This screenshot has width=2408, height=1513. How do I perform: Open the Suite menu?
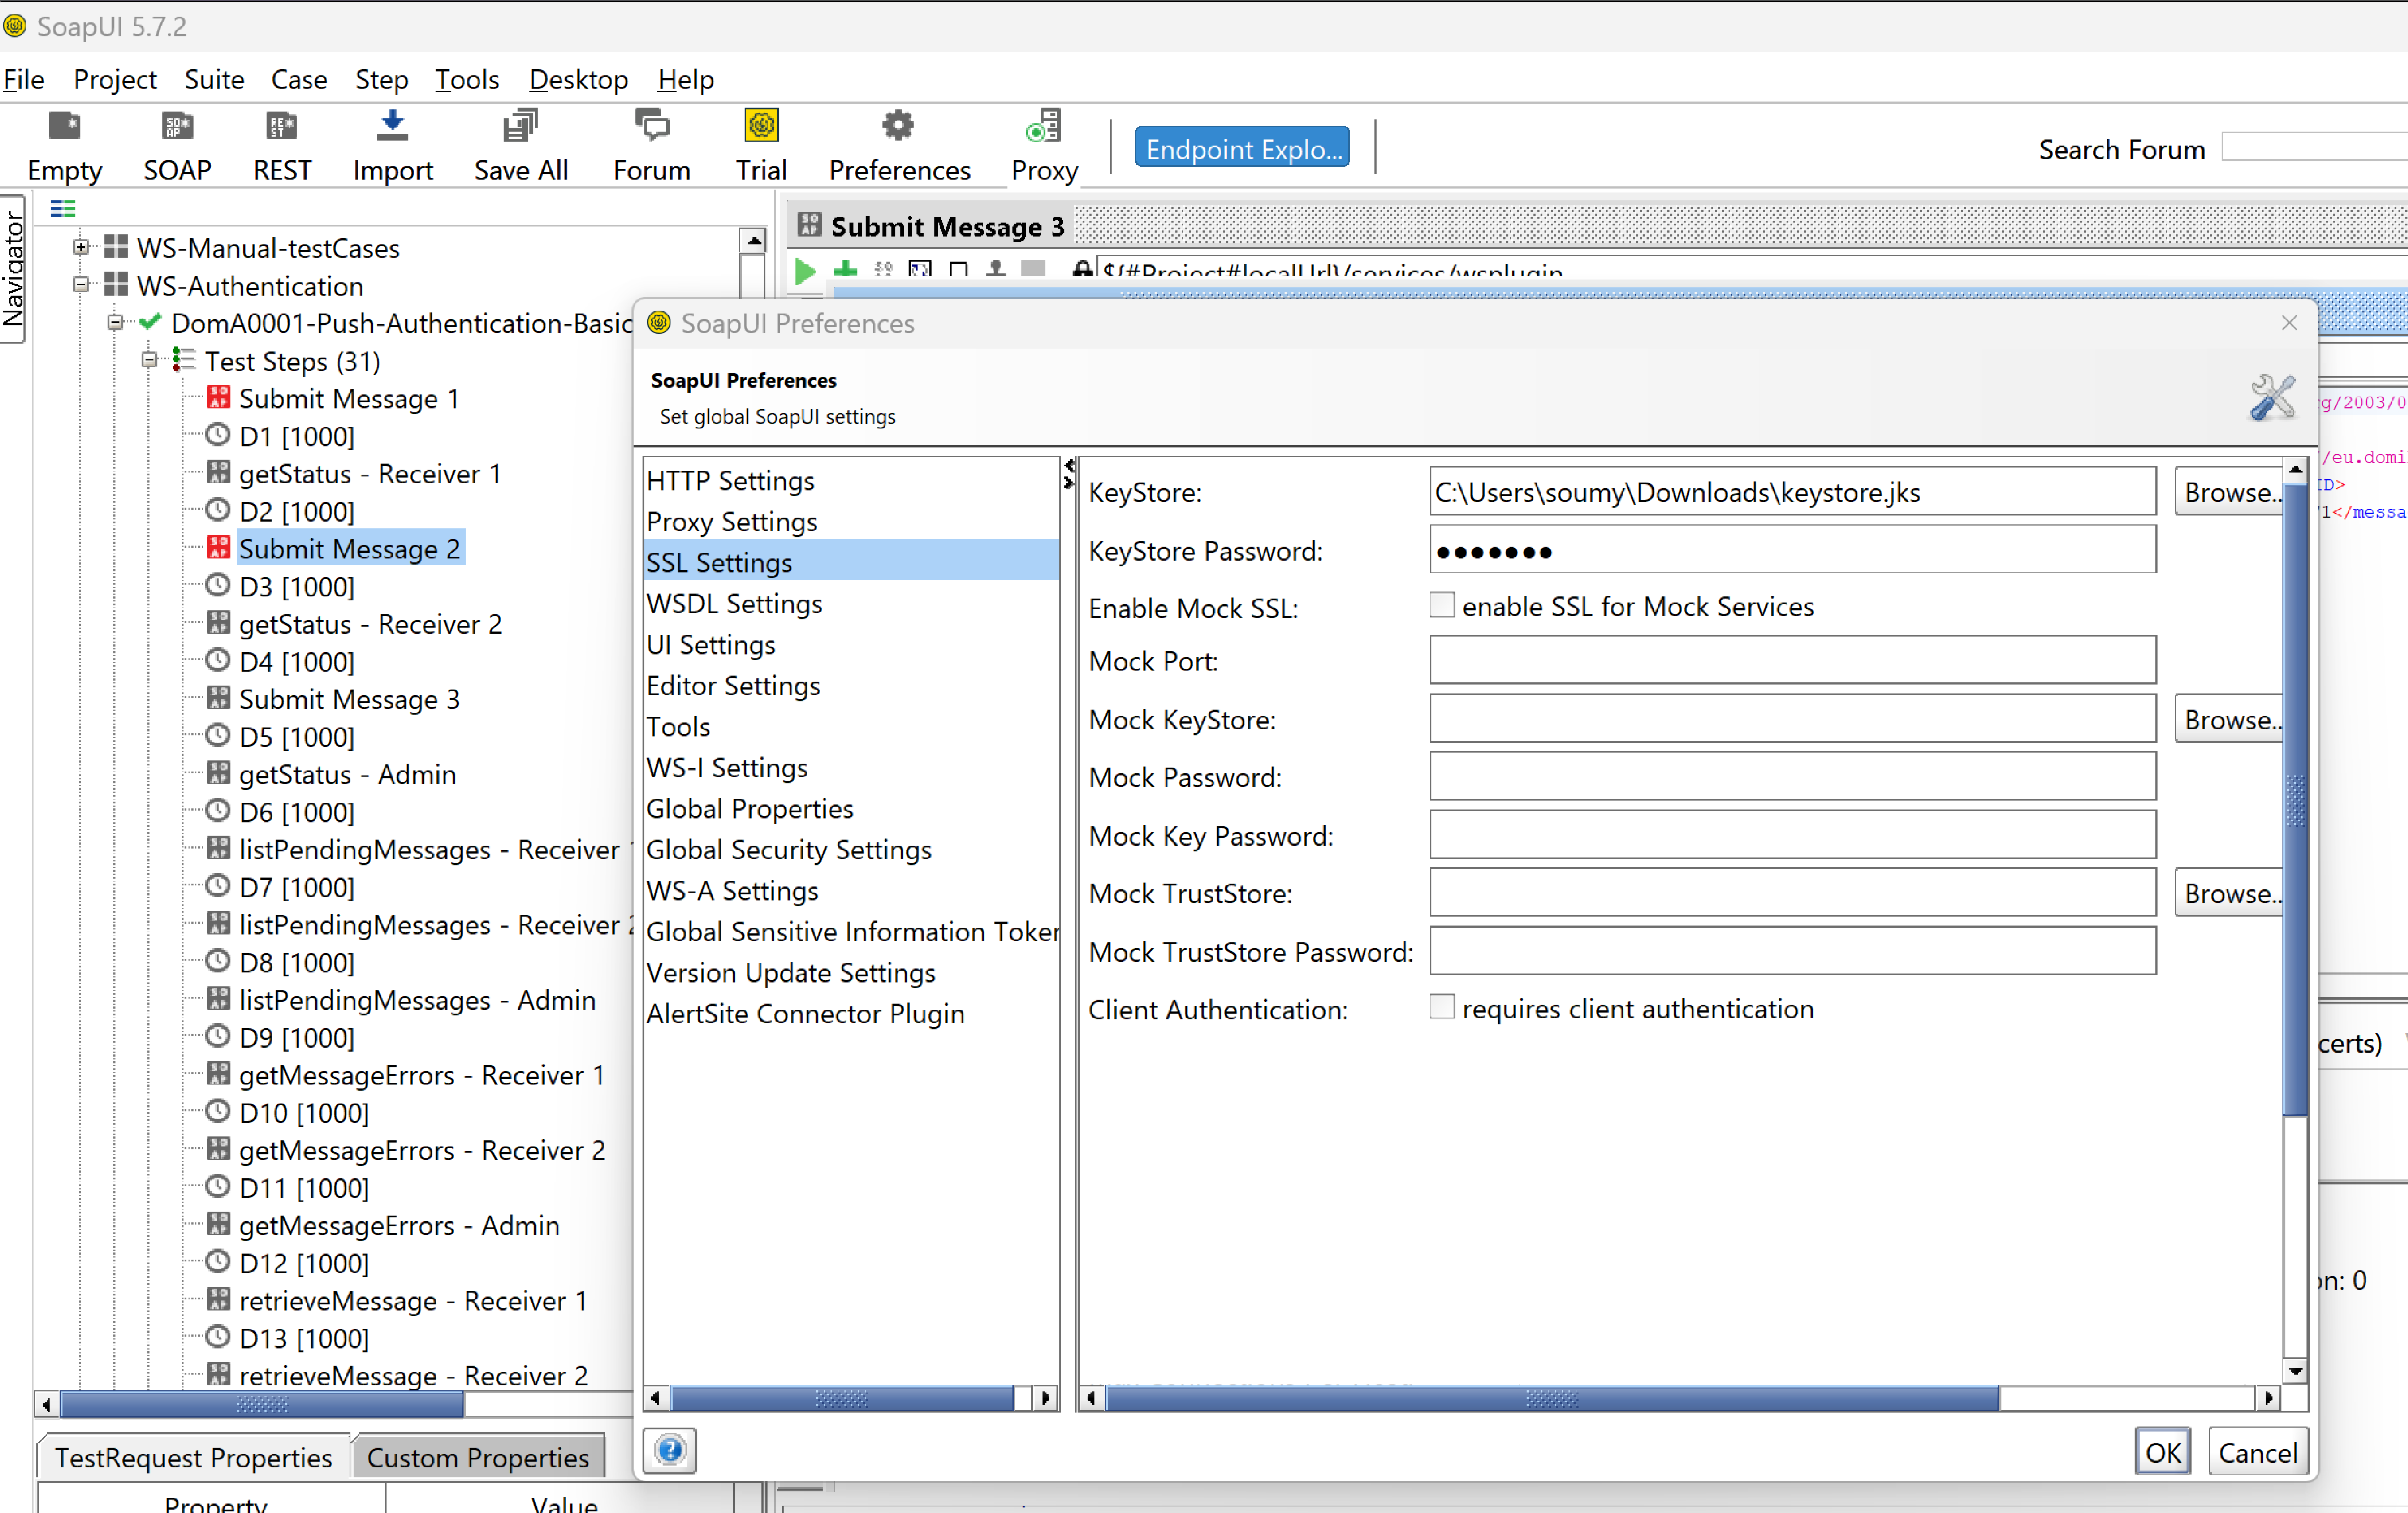tap(214, 79)
